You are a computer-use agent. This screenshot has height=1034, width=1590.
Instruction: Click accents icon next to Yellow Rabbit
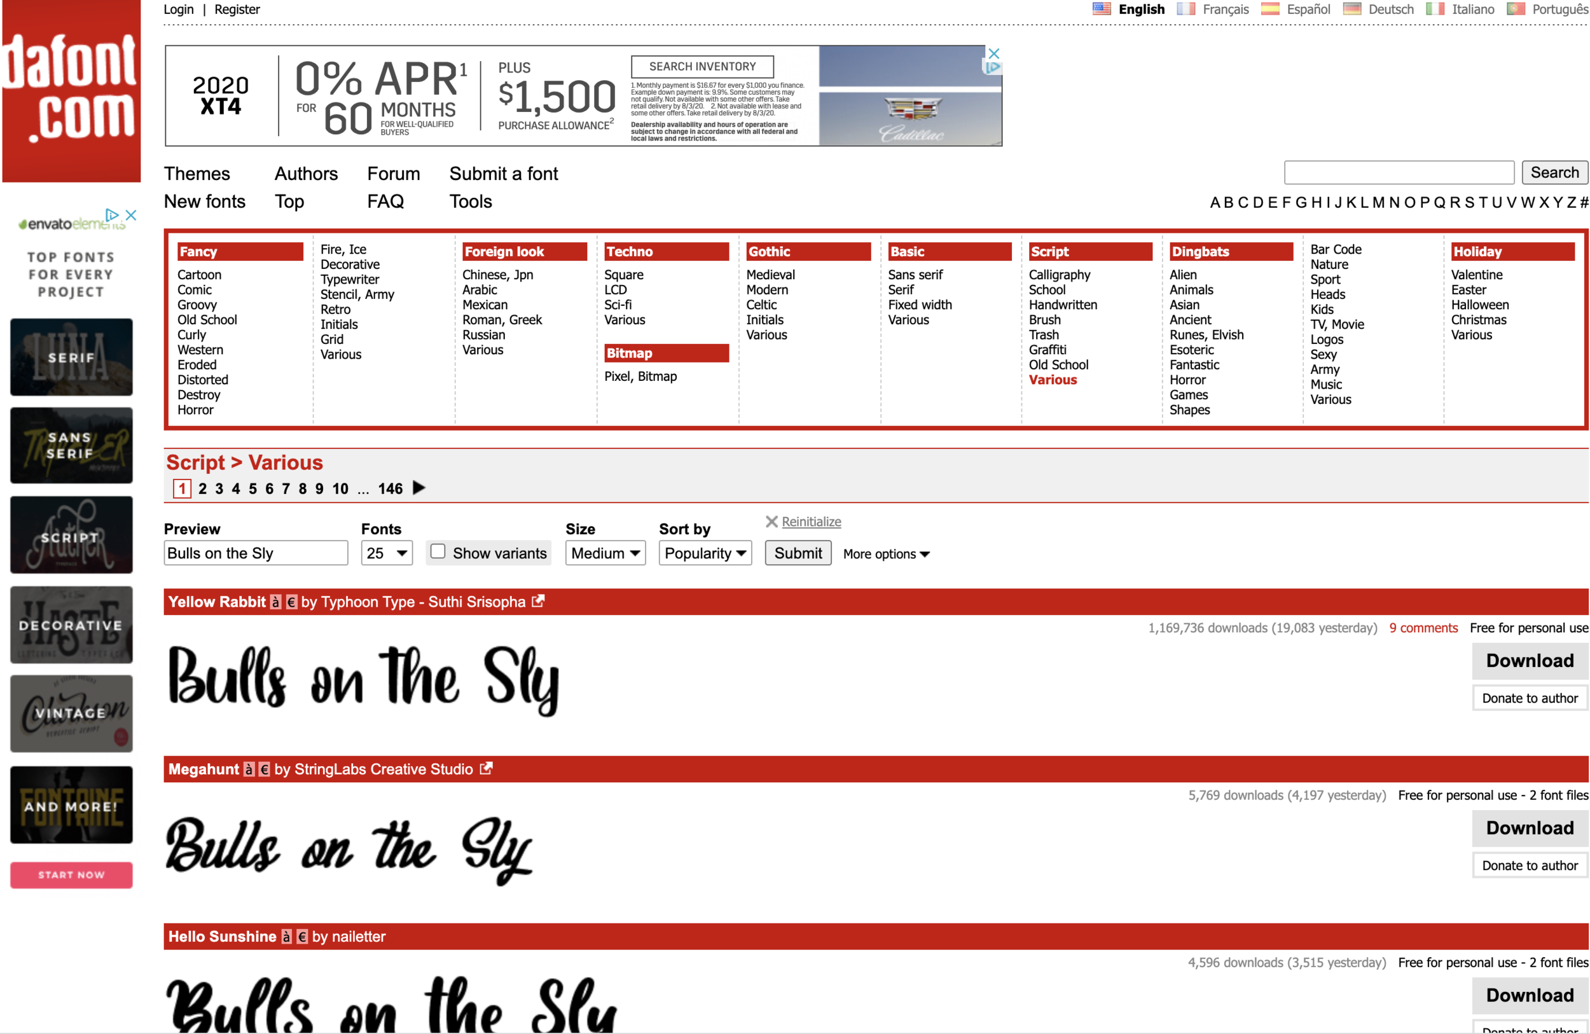[275, 602]
